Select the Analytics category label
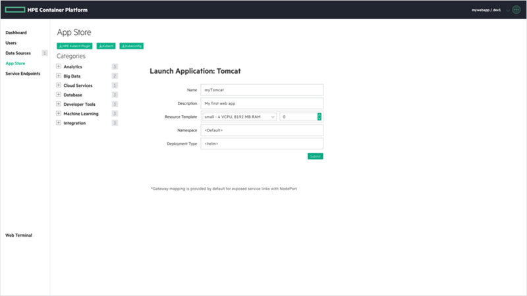This screenshot has height=296, width=527. (x=72, y=67)
